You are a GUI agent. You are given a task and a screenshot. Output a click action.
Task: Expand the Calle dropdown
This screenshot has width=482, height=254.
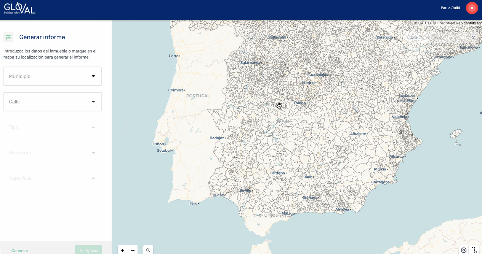tap(93, 102)
